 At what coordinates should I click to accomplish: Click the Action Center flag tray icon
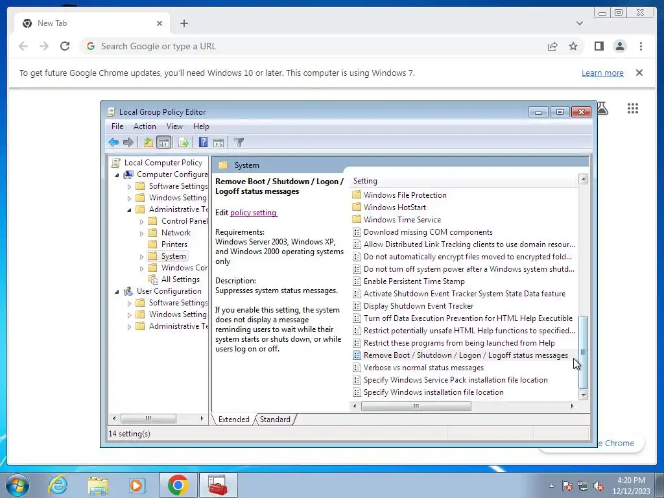(567, 486)
